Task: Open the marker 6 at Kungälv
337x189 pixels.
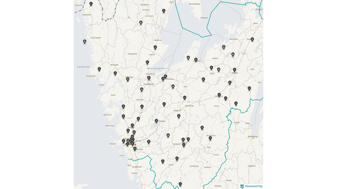Action: [132, 126]
